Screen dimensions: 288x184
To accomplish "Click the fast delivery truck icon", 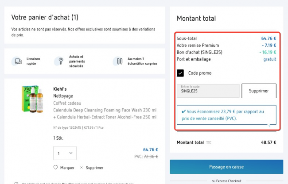I will tap(18, 61).
